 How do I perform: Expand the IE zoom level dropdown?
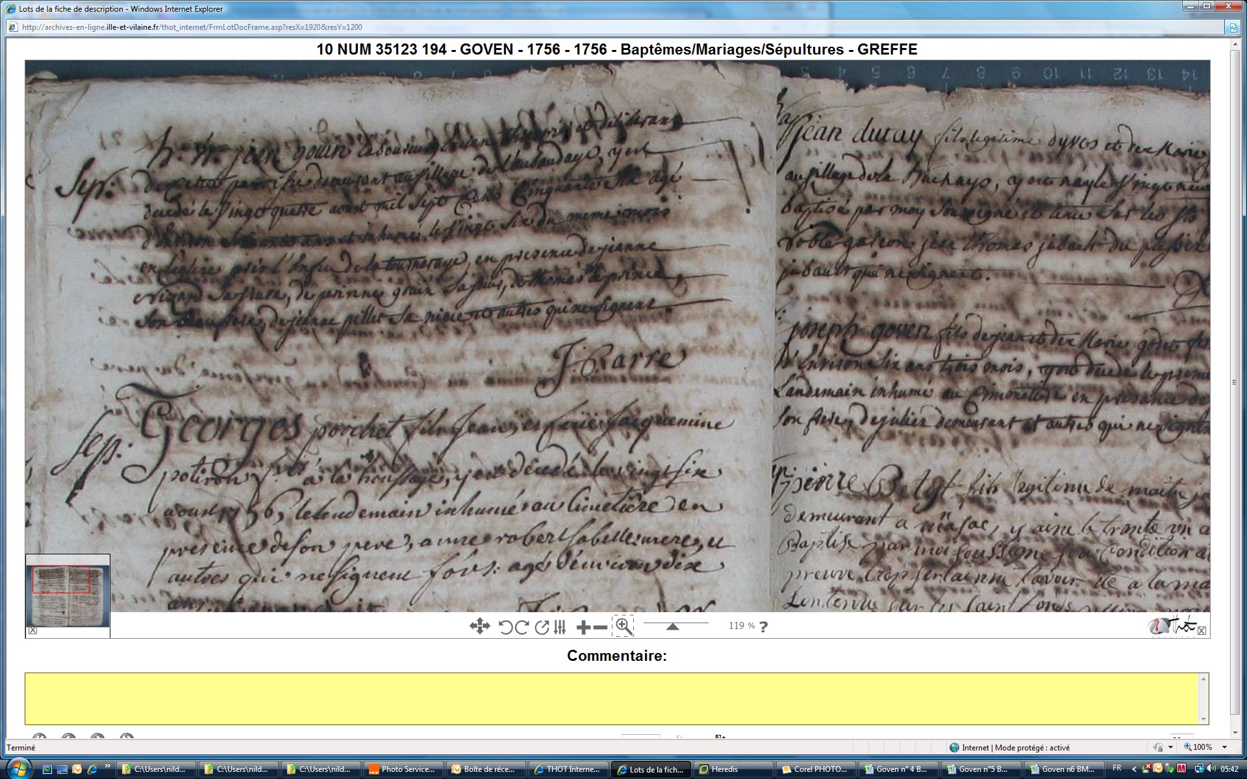1224,748
